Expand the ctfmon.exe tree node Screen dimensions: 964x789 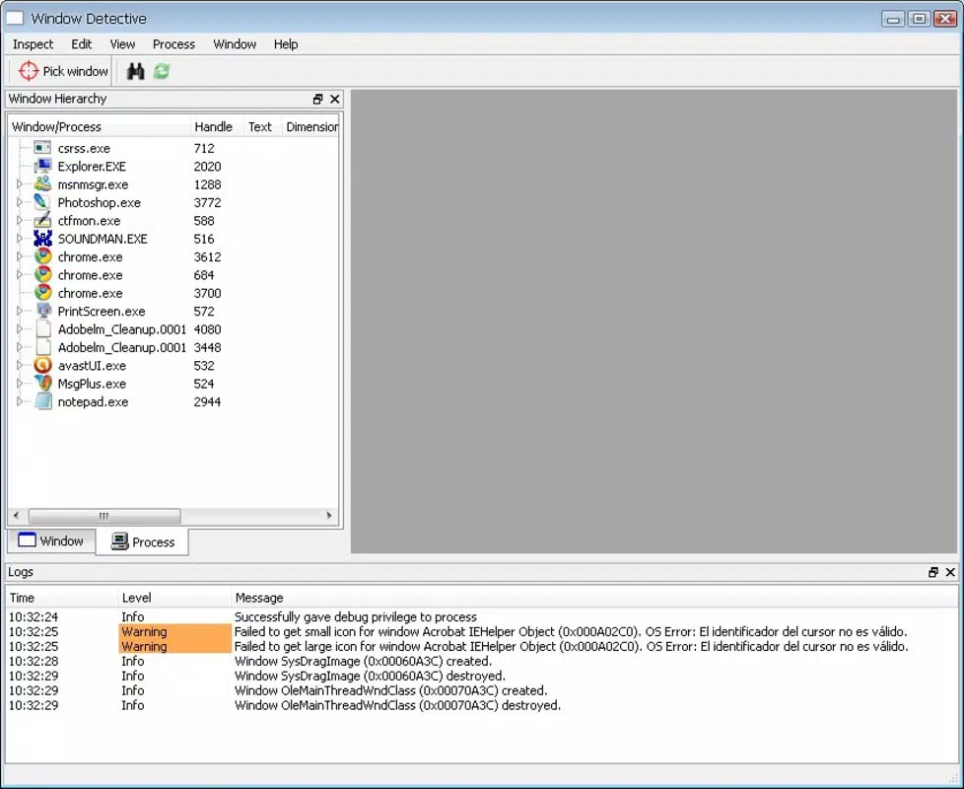19,220
